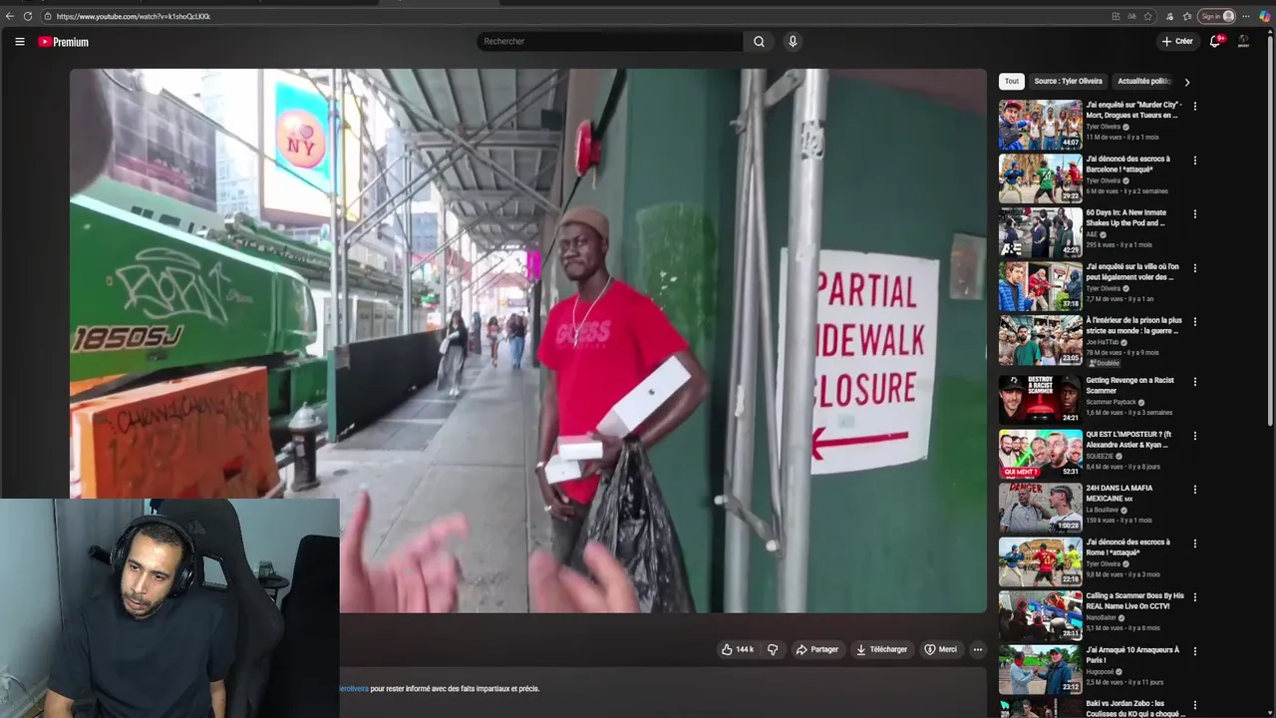Open options for "ville où l'on" video
1276x718 pixels.
coord(1195,267)
